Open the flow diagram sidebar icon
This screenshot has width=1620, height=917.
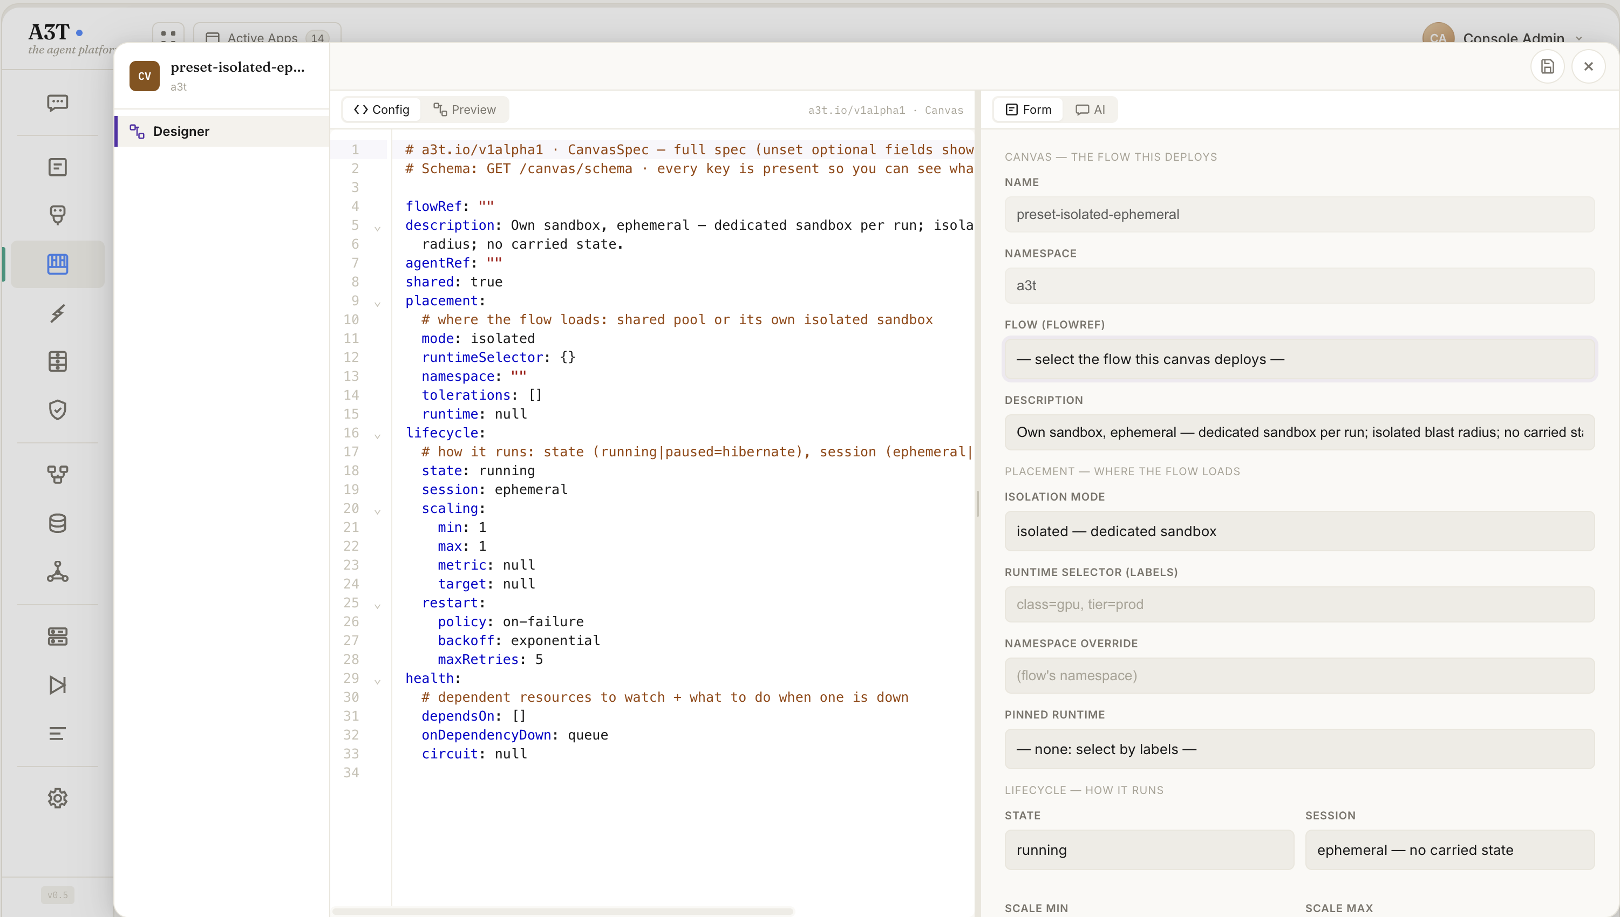(x=57, y=474)
